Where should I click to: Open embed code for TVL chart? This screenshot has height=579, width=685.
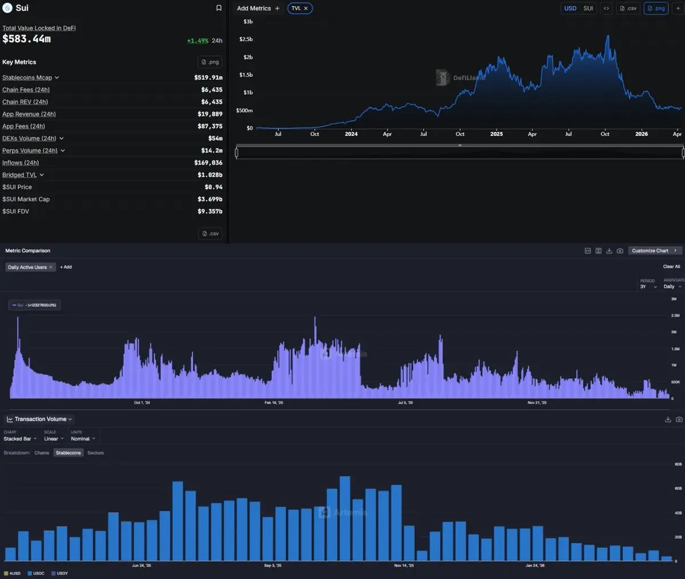606,9
